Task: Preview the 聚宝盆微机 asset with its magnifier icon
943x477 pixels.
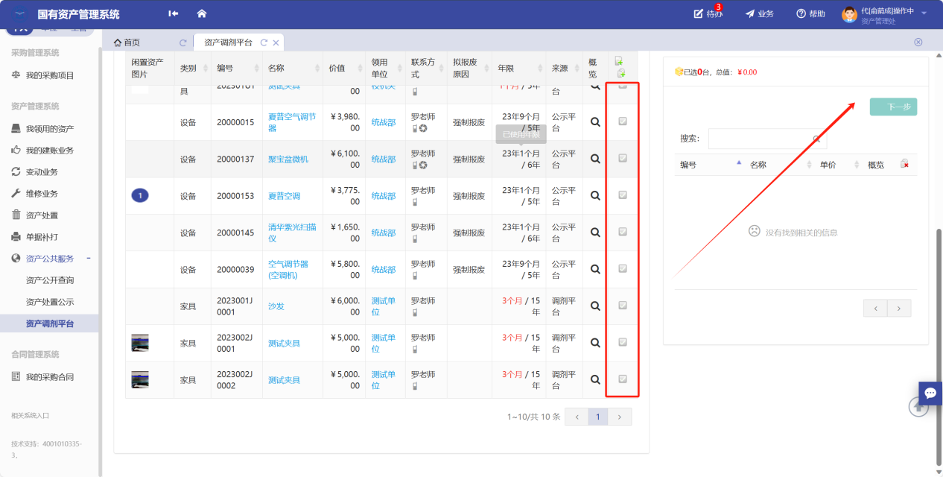Action: coord(595,159)
